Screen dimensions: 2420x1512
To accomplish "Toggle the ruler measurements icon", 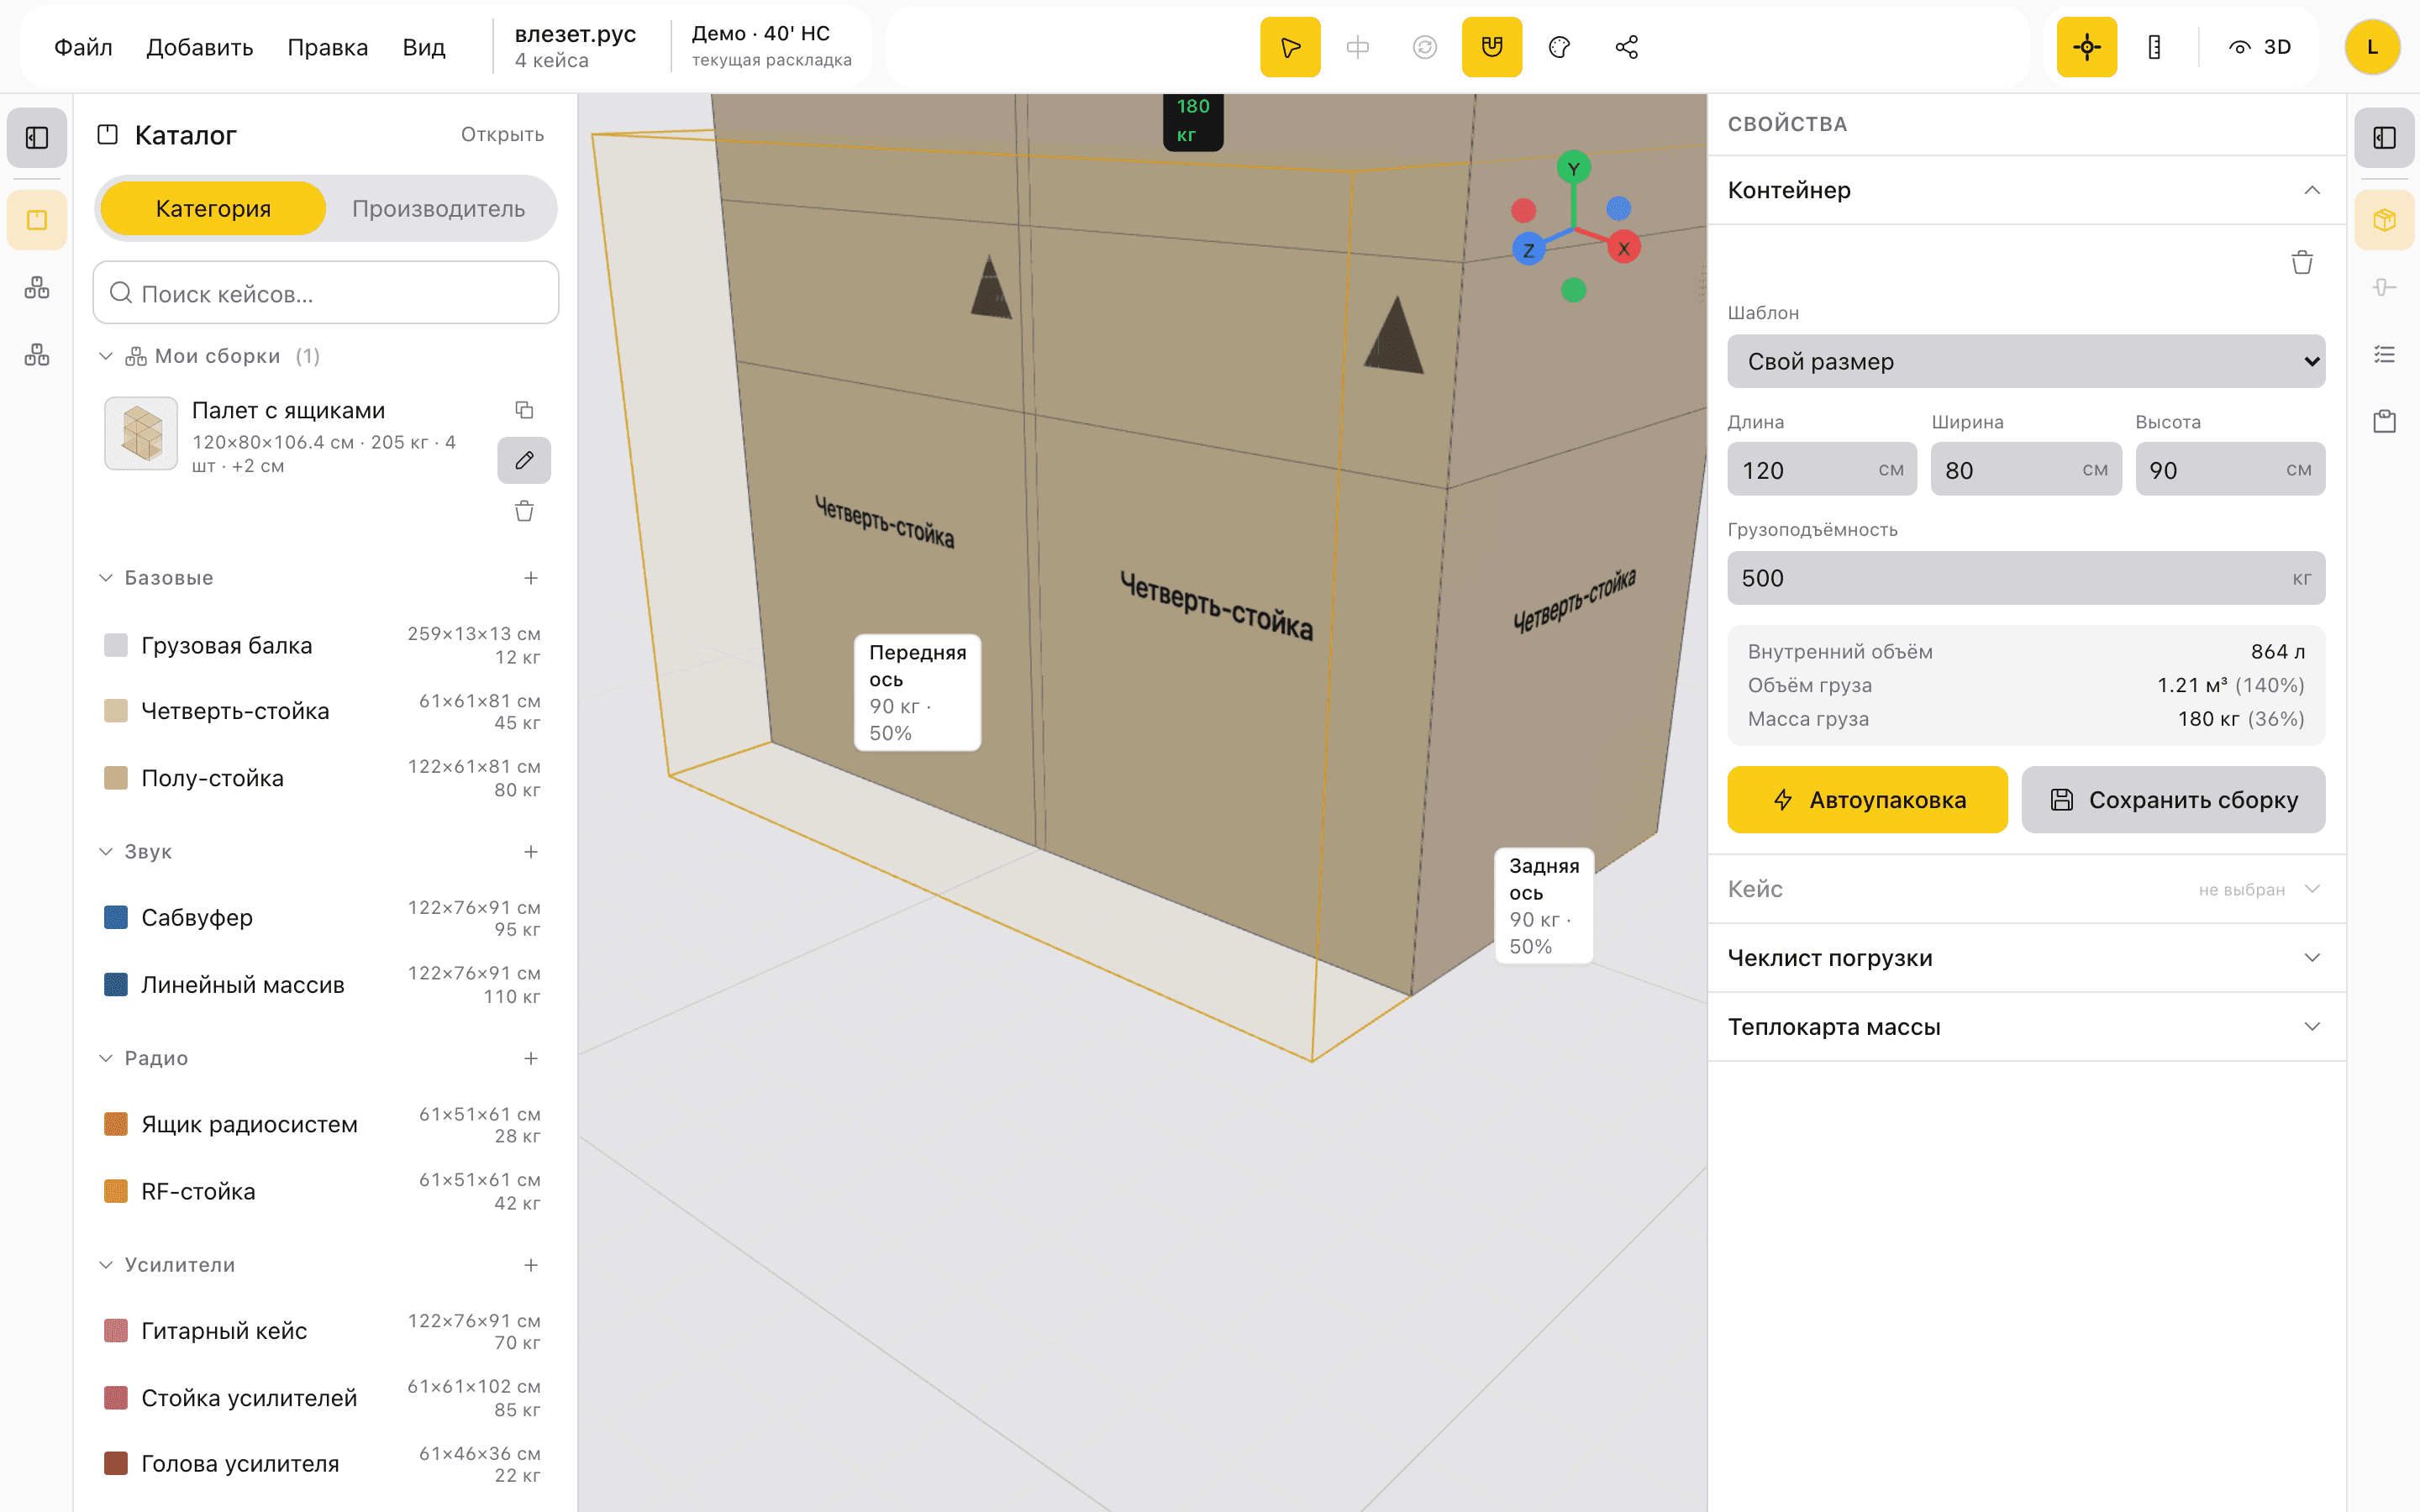I will pos(2154,47).
